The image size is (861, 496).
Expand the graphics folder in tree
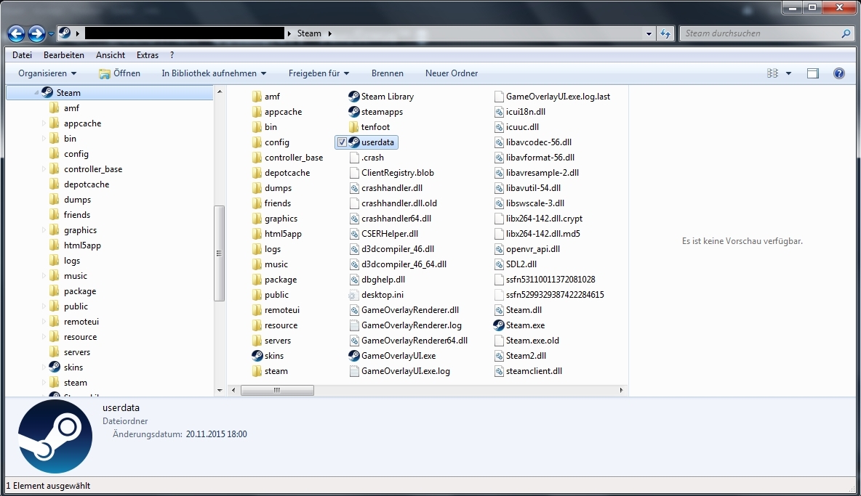(44, 230)
